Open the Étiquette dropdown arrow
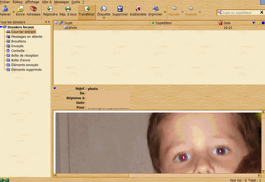This screenshot has height=182, width=265. tap(104, 18)
